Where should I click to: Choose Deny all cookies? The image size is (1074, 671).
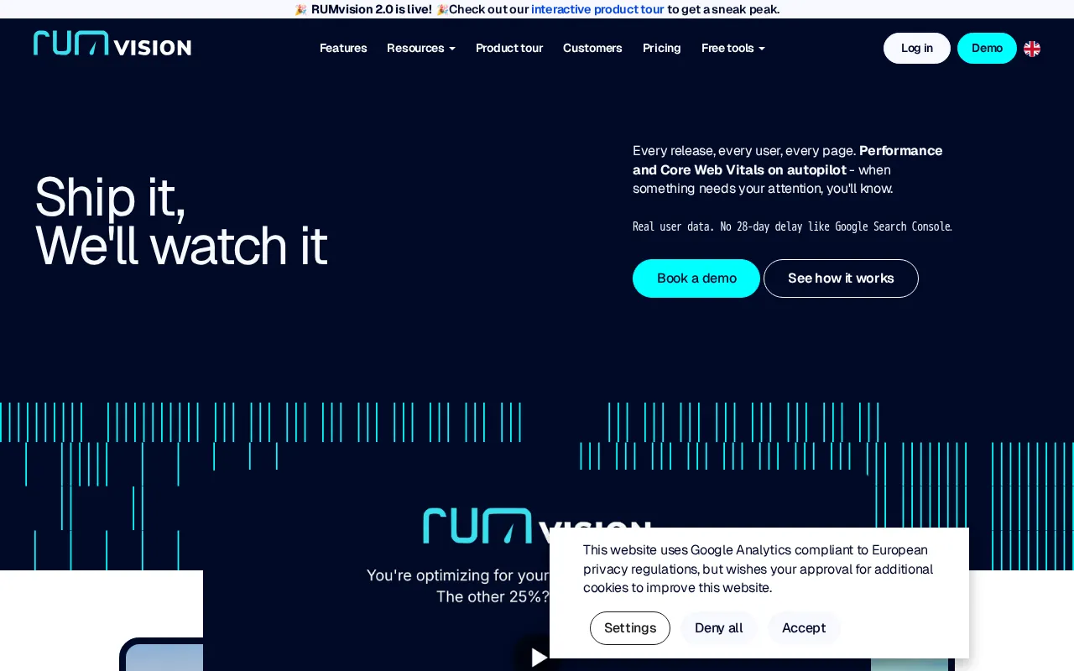coord(719,628)
